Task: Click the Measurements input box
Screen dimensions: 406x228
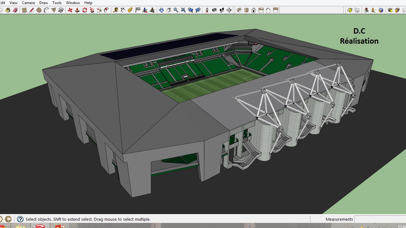Action: click(x=380, y=219)
